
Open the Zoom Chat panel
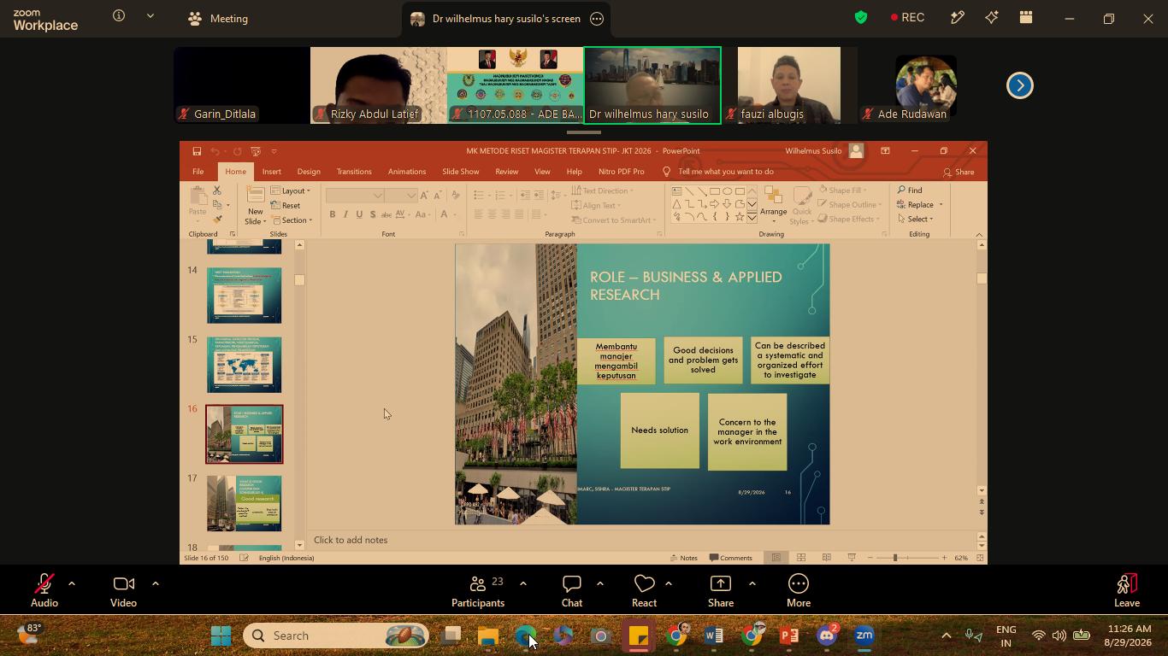pyautogui.click(x=572, y=583)
